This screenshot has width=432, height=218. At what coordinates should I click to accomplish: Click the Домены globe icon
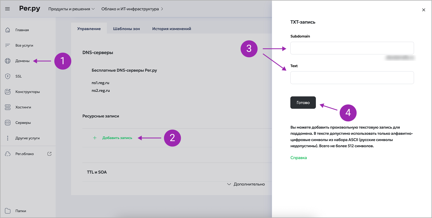click(x=8, y=61)
